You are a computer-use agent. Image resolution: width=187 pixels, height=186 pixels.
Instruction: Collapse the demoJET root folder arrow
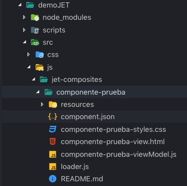tap(20, 5)
